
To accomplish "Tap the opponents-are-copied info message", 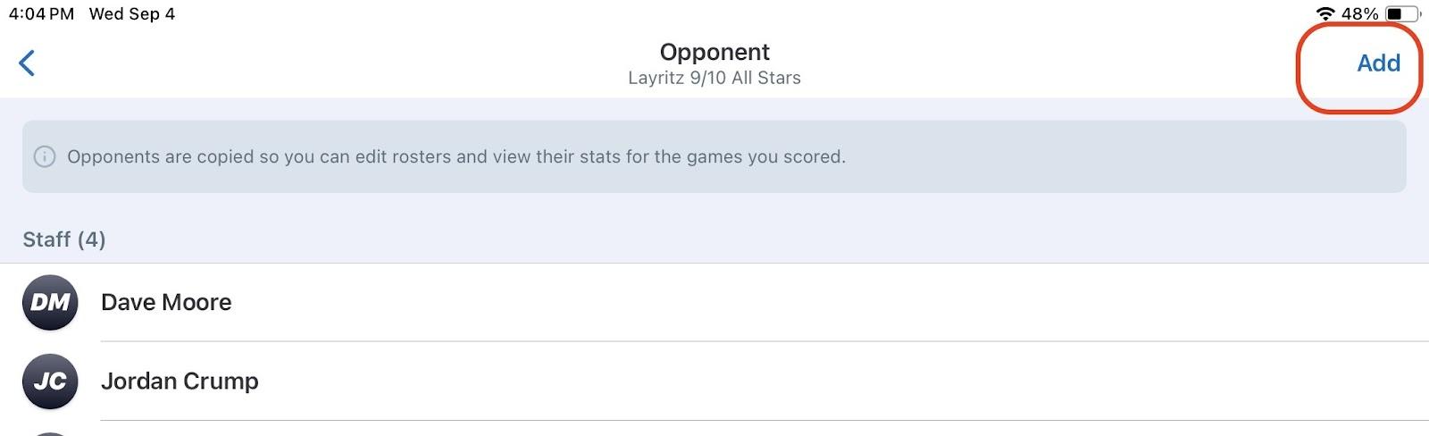I will pos(455,157).
